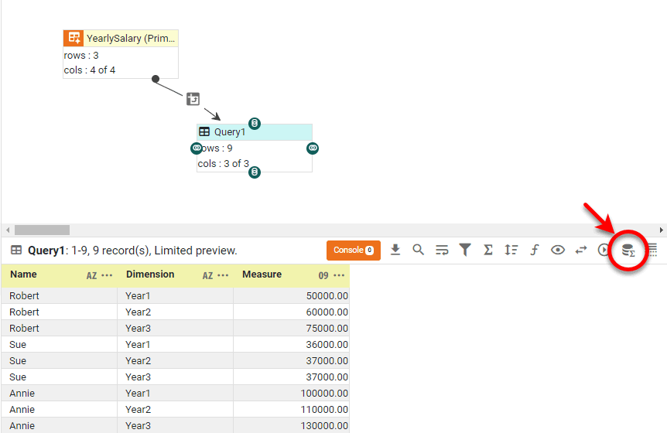Select the Name cell in Sue's Year3 row

[x=59, y=377]
